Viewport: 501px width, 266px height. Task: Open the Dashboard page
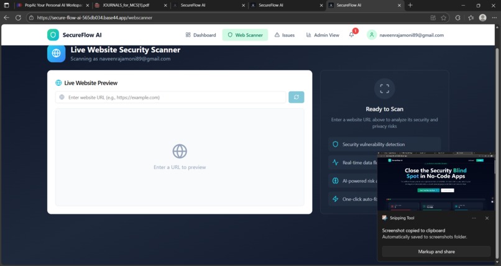coord(201,35)
